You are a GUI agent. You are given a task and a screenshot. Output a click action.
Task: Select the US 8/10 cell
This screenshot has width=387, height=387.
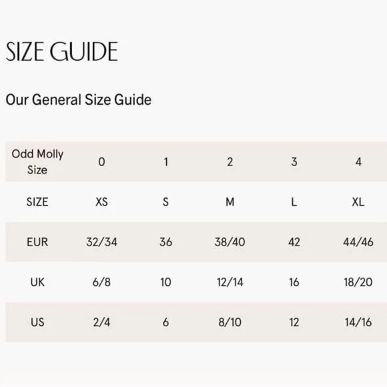[x=230, y=322]
